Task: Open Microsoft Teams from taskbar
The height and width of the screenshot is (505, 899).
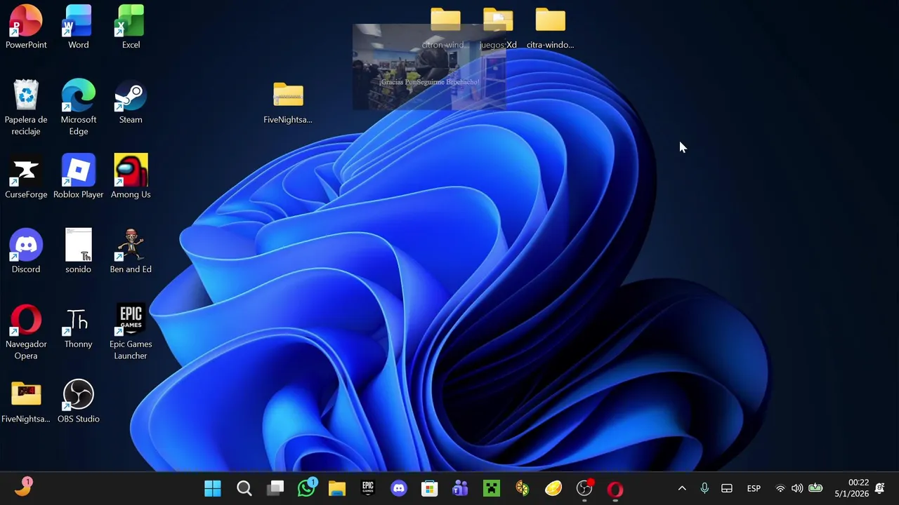Action: pos(461,488)
